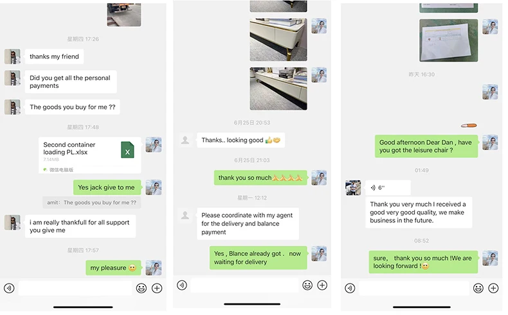Tap voice input icon in middle chat
508x315 pixels.
tap(182, 285)
